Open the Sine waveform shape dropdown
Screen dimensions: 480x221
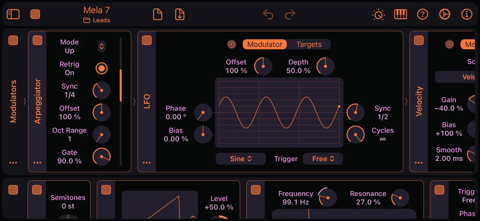point(241,159)
